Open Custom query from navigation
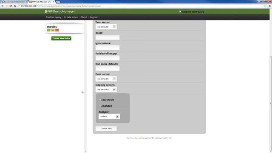This screenshot has width=272, height=153. 54,17
